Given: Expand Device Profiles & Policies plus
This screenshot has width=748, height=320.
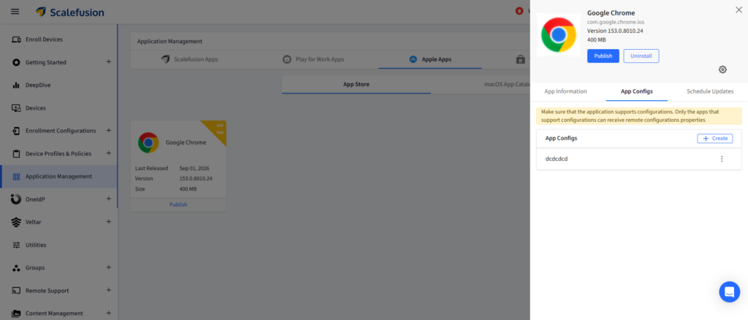Looking at the screenshot, I should click(x=108, y=153).
